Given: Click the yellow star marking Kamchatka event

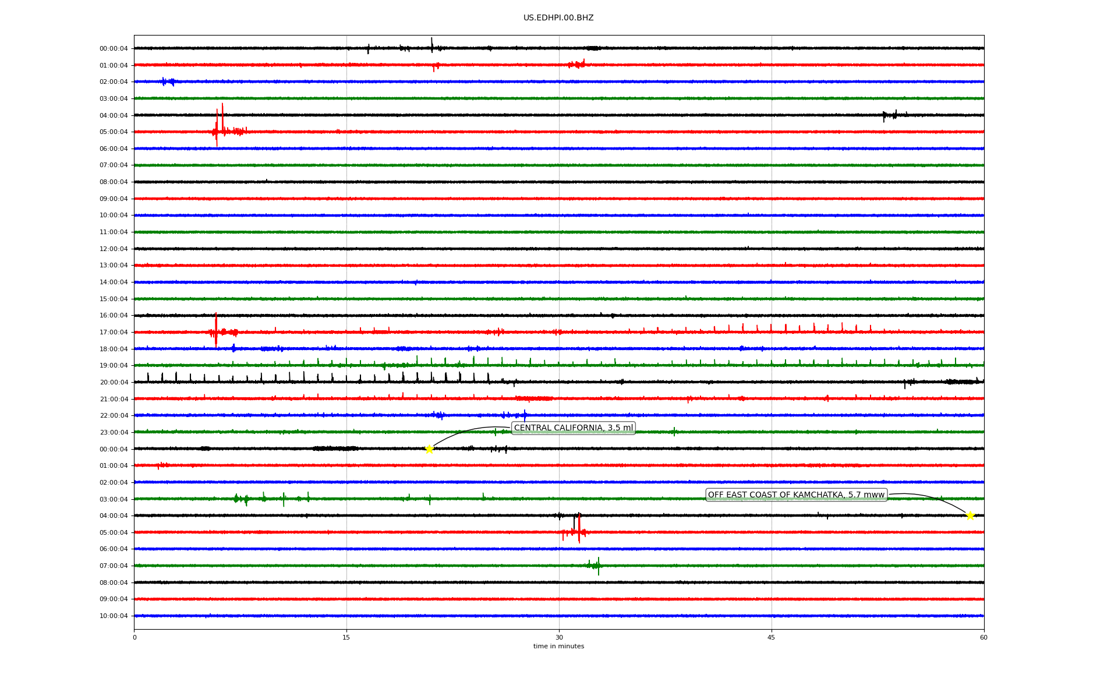Looking at the screenshot, I should (970, 516).
